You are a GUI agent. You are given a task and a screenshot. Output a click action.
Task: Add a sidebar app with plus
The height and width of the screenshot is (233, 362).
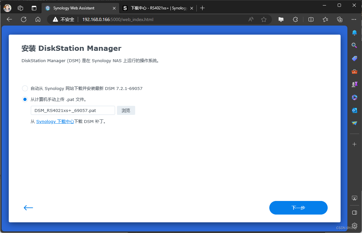point(354,144)
